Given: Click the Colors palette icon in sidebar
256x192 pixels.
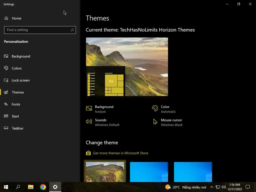Looking at the screenshot, I should tap(6, 68).
